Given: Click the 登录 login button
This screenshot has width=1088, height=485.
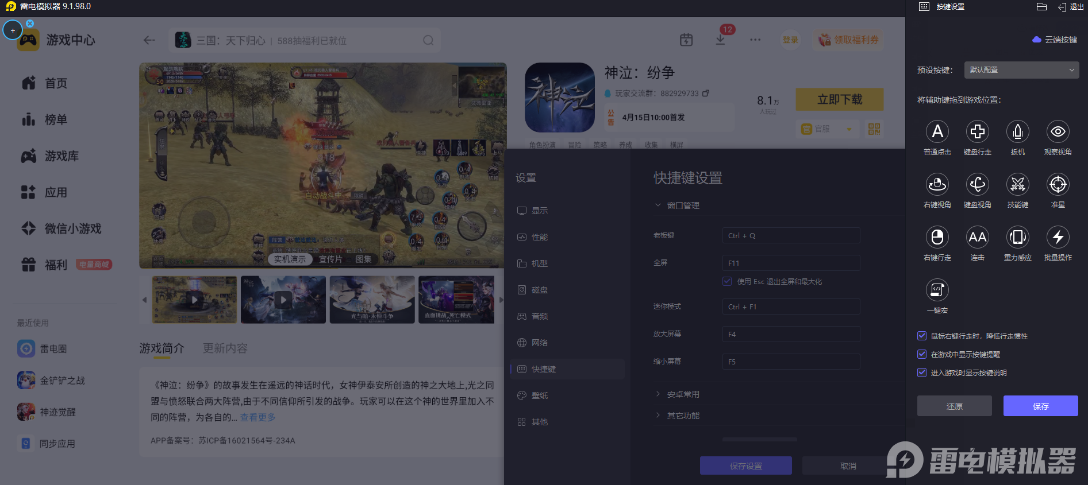Looking at the screenshot, I should coord(790,40).
